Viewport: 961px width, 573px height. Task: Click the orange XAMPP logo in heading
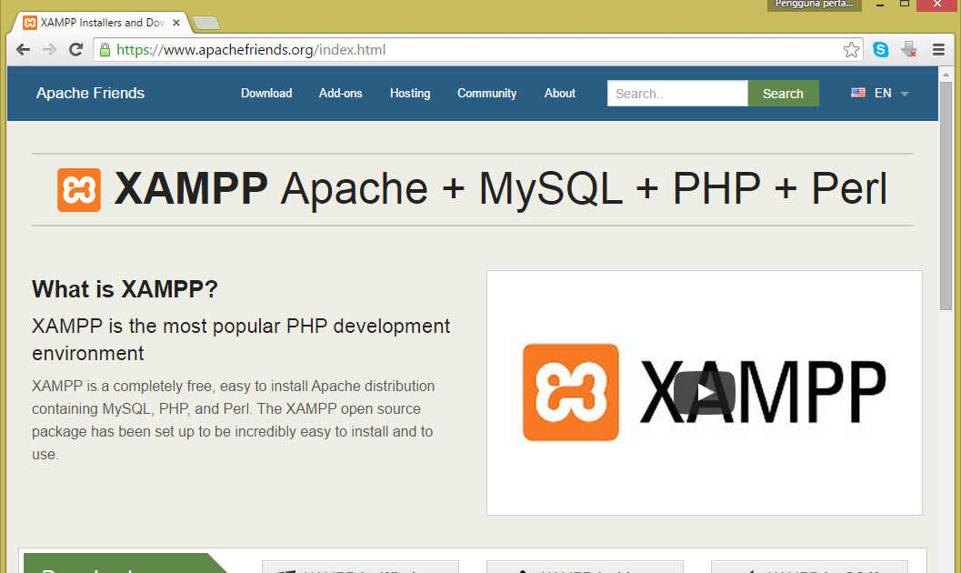click(79, 190)
